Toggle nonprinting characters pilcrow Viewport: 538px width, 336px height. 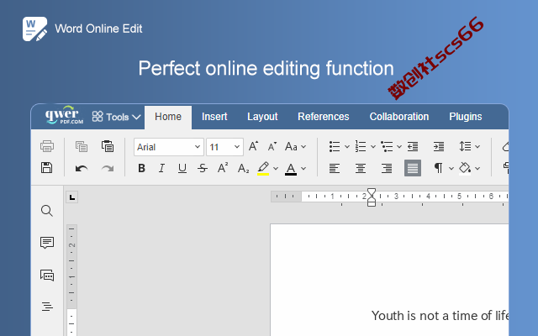[438, 168]
